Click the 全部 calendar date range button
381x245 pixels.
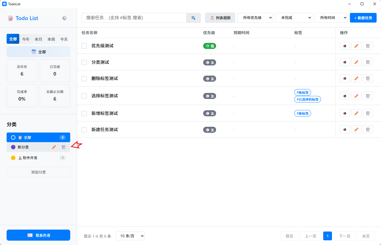click(x=38, y=52)
